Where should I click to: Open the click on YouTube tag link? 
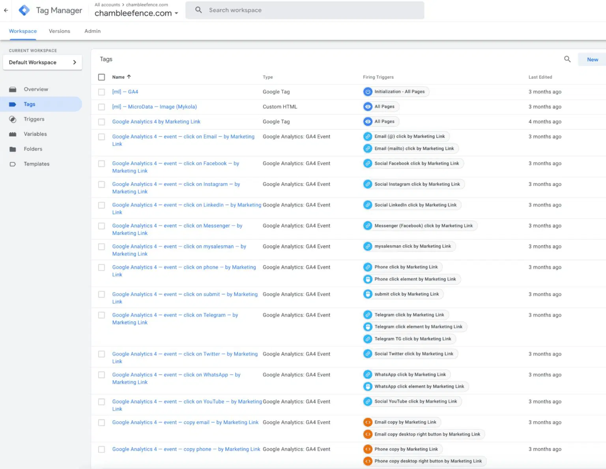pyautogui.click(x=187, y=405)
